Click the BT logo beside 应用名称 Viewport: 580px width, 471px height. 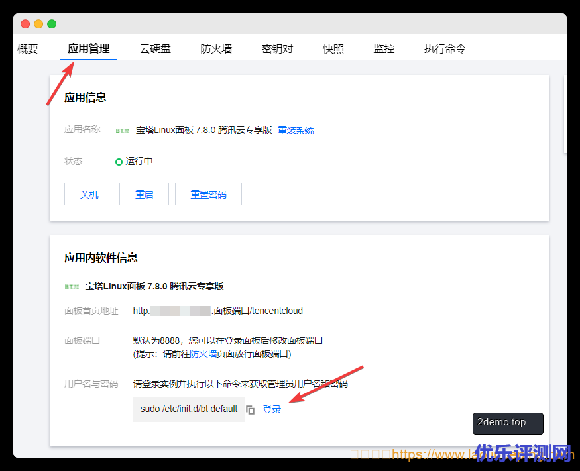(123, 131)
